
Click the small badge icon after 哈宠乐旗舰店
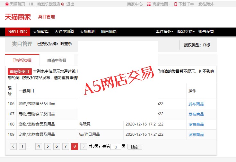coord(63,4)
